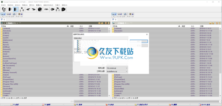Click the left-pointing fish-shaped toolbar icon
222x106 pixels.
(28, 9)
